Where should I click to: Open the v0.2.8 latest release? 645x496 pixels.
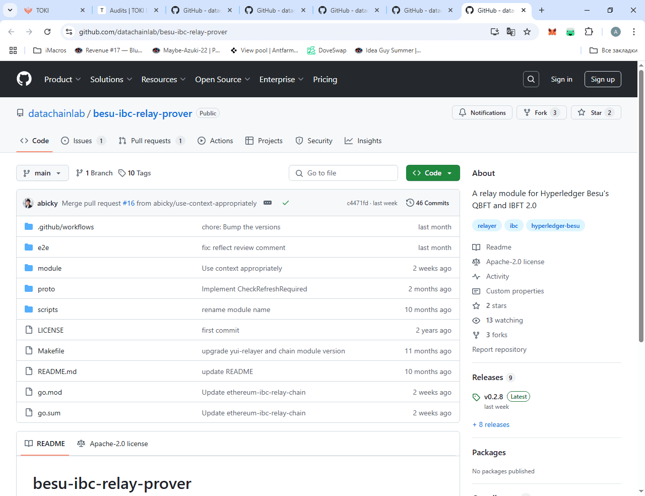pos(493,397)
